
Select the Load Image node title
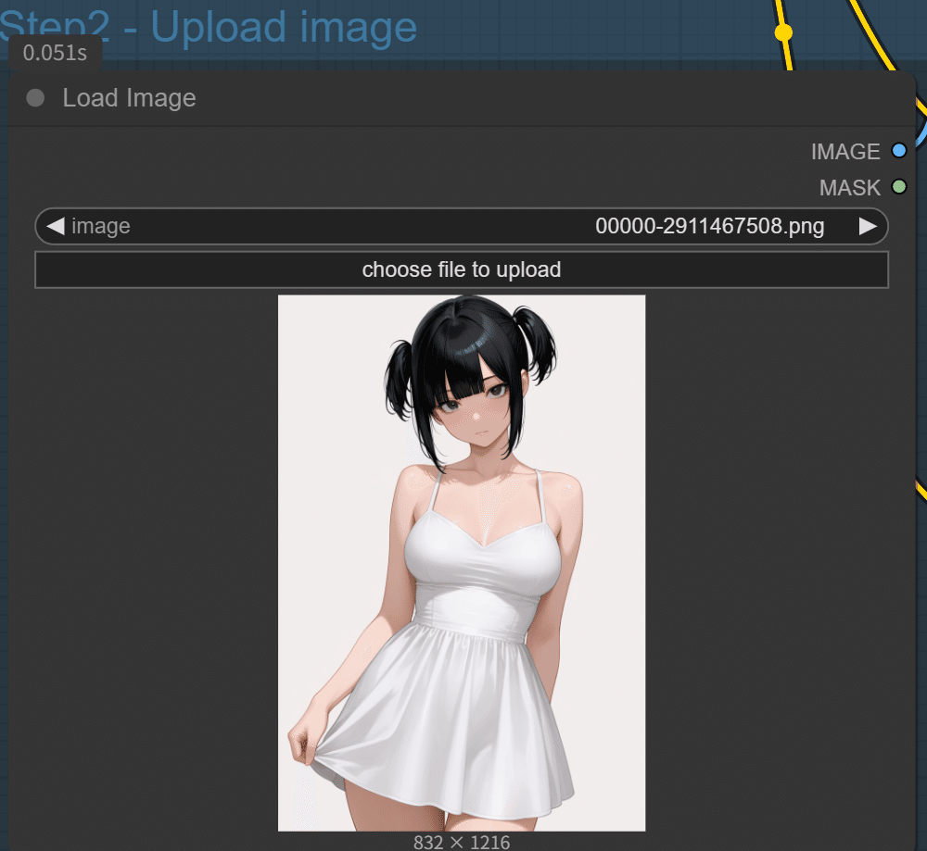(129, 97)
